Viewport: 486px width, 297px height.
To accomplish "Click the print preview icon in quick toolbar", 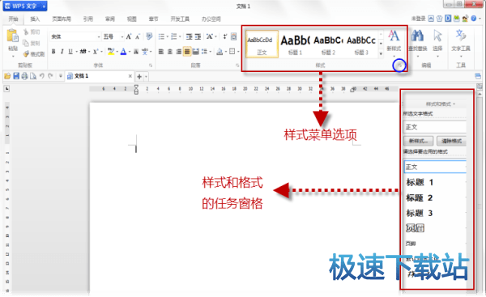I will (33, 76).
